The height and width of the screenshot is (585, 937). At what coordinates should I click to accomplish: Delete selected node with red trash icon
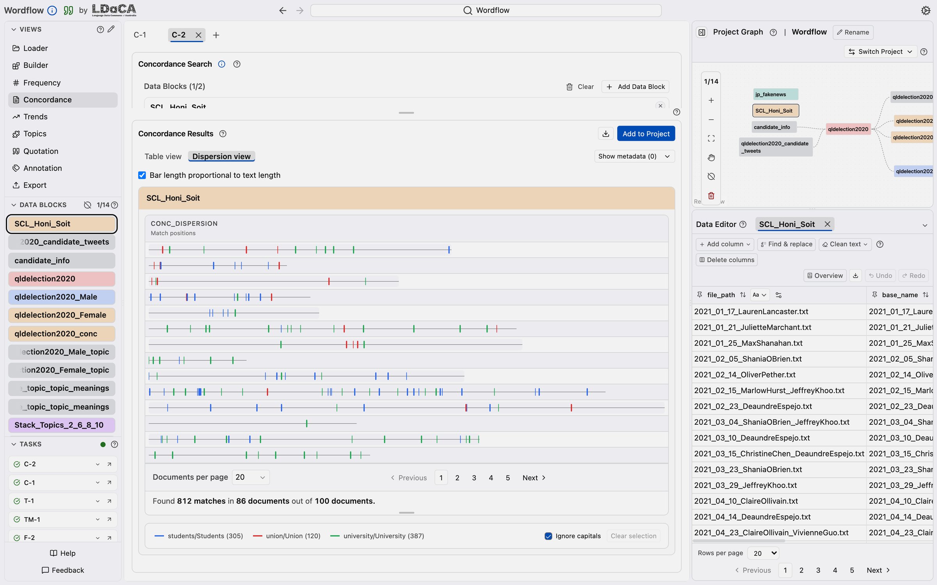click(711, 196)
